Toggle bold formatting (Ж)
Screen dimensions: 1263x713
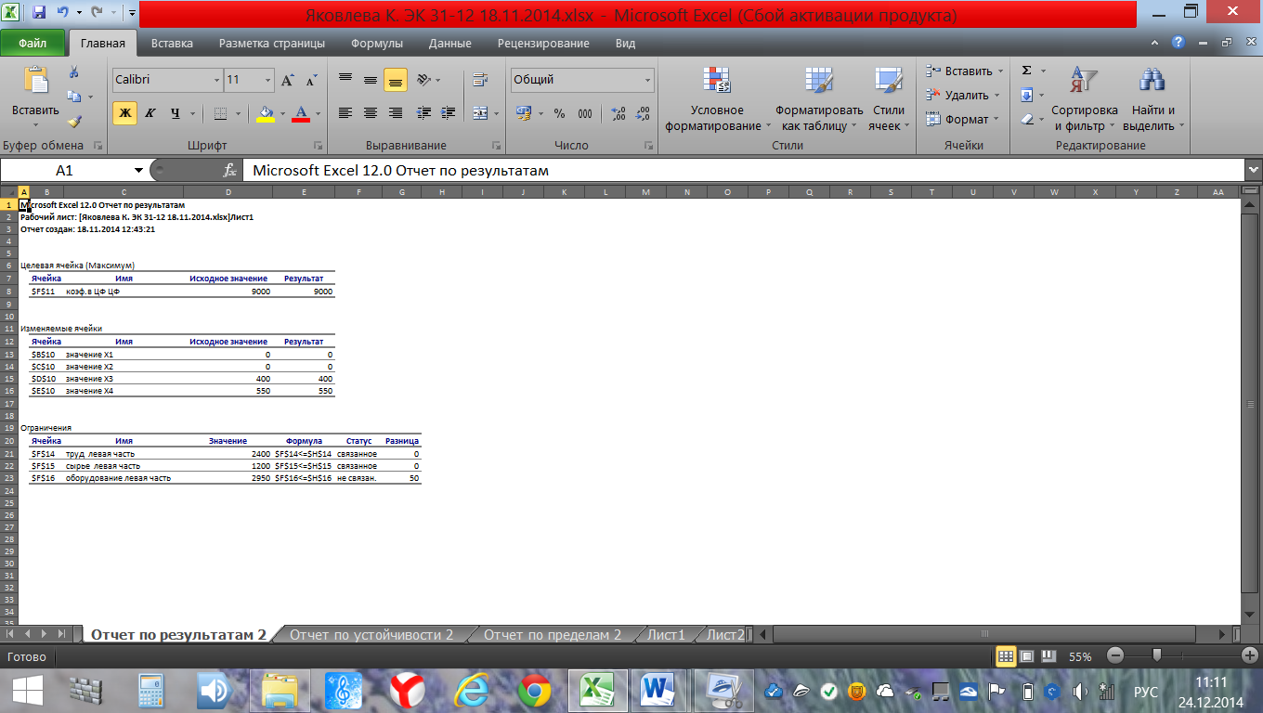124,113
